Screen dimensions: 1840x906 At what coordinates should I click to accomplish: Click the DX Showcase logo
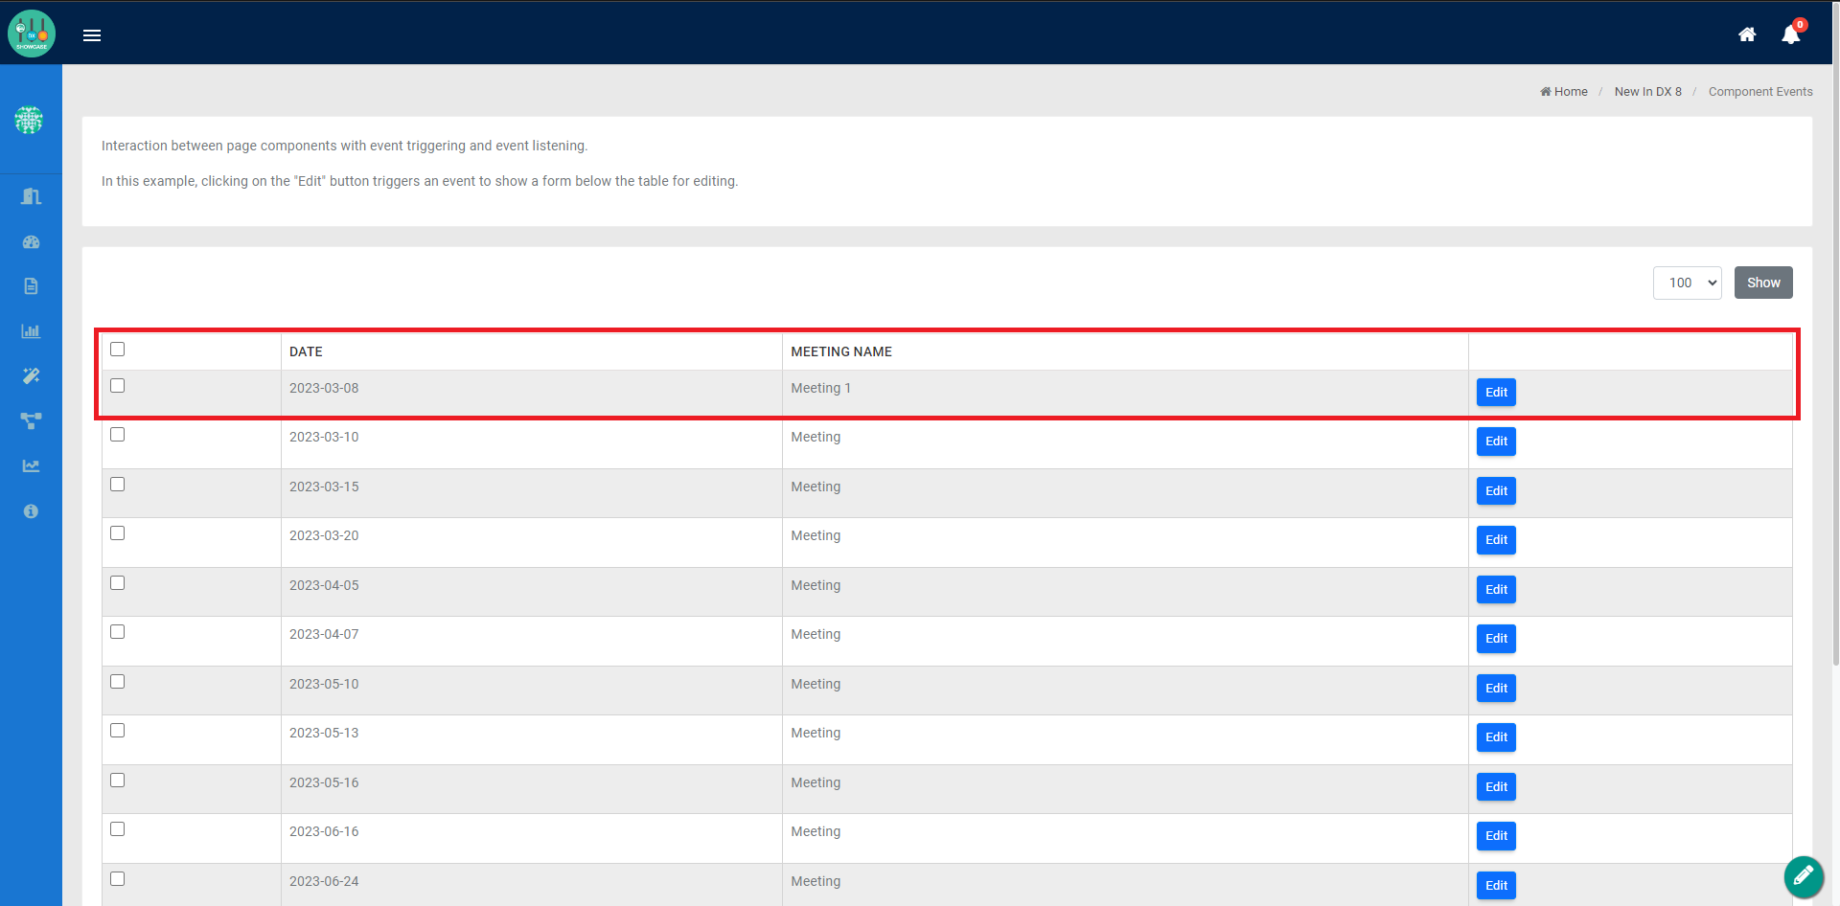[32, 34]
